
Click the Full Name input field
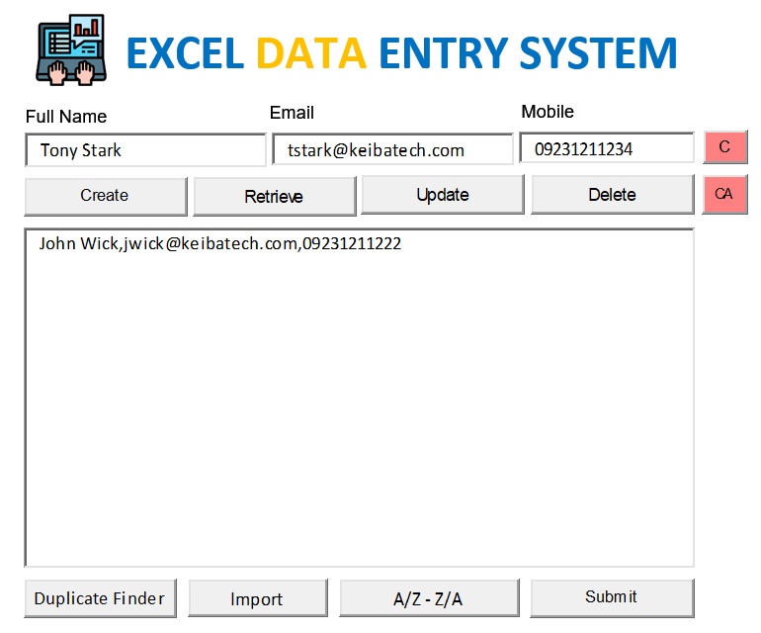click(145, 150)
